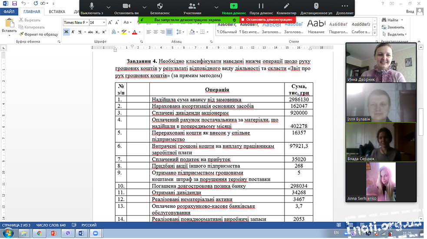Start a new screen share (Новая демонстрация)
Screen dimensions: 427x239
[234, 8]
